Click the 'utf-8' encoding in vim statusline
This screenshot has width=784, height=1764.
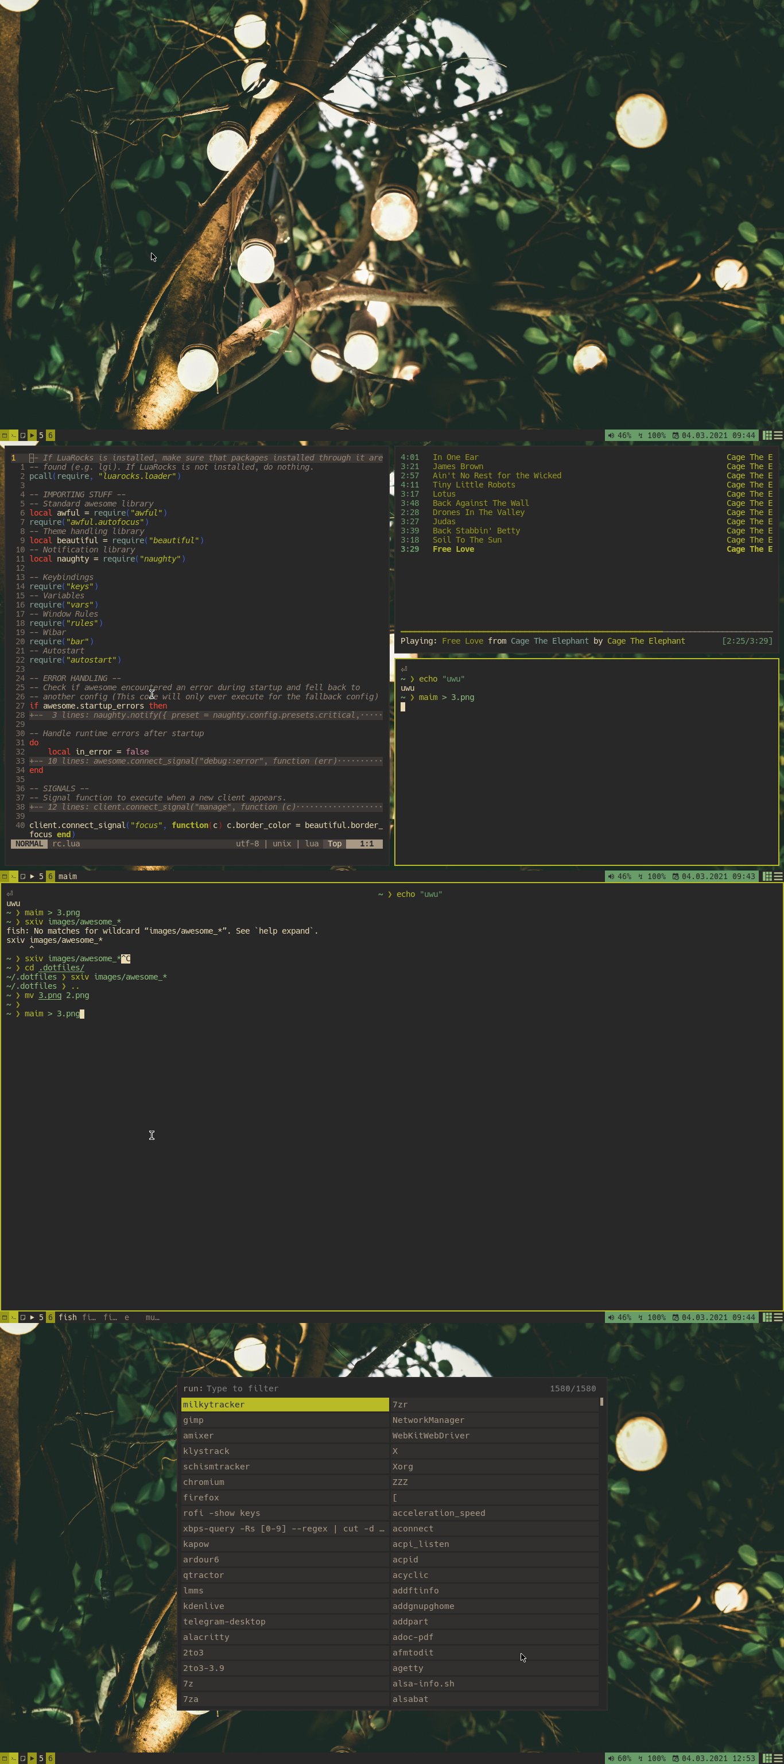pyautogui.click(x=248, y=844)
